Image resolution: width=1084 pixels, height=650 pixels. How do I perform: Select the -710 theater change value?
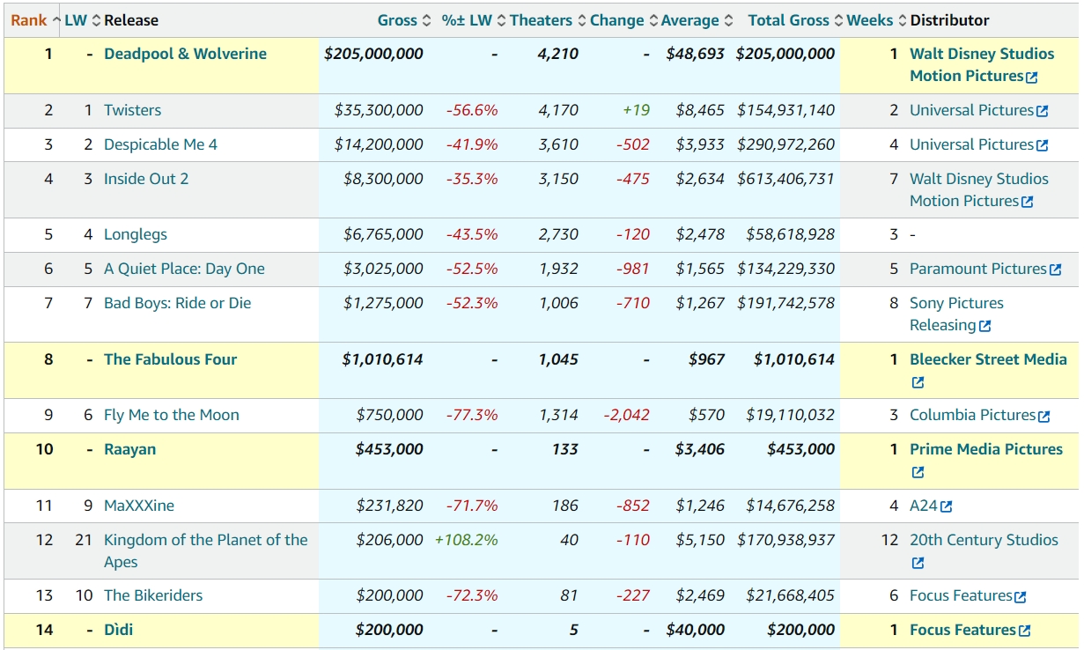(x=633, y=303)
